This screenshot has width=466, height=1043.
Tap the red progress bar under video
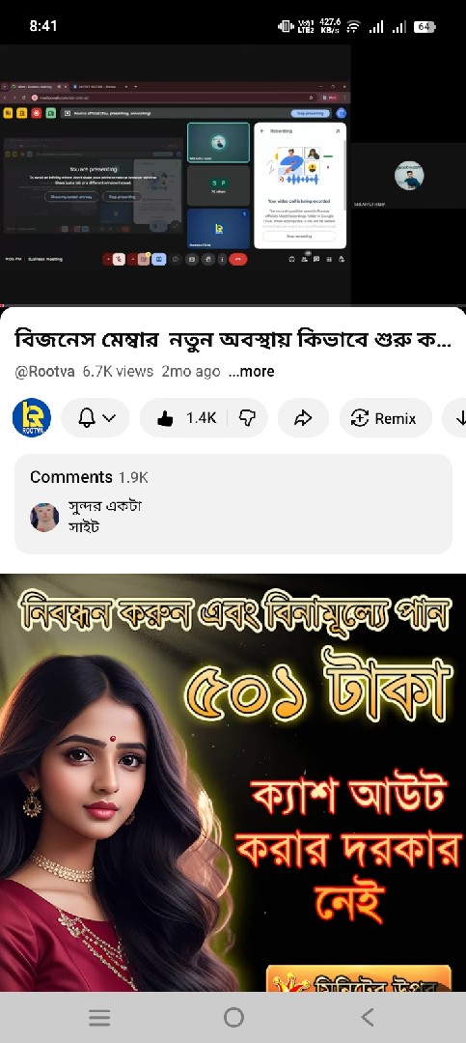(x=233, y=305)
